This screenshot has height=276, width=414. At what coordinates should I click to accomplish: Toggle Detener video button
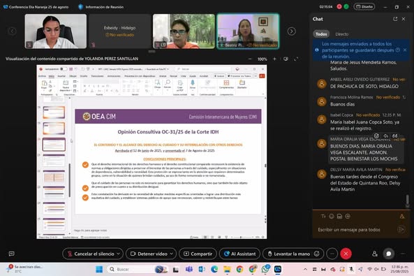click(149, 254)
